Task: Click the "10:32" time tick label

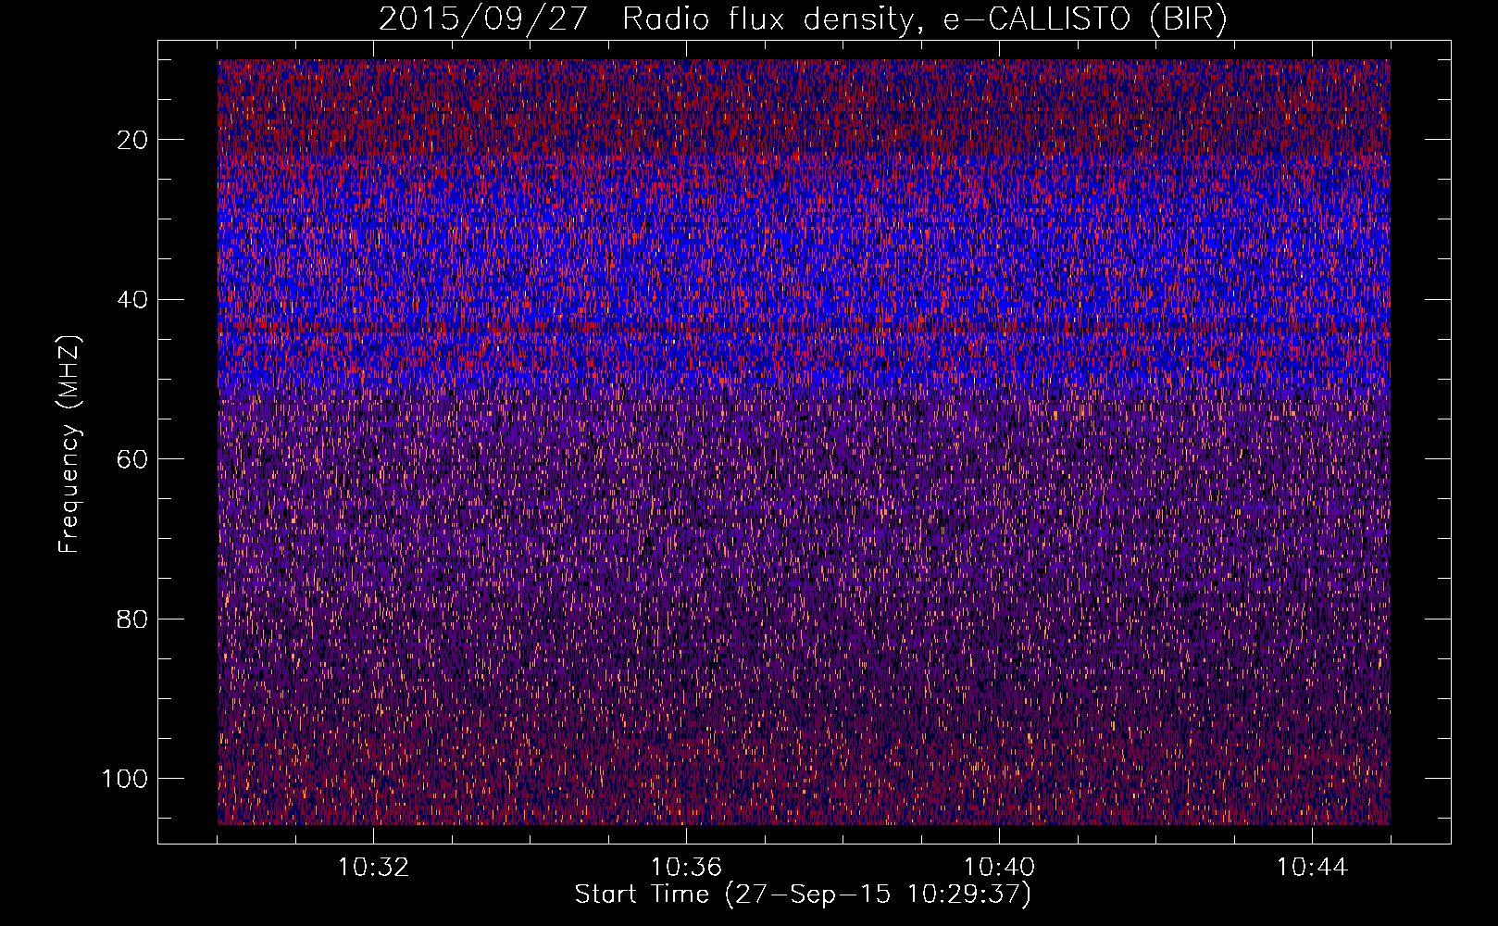Action: point(373,868)
